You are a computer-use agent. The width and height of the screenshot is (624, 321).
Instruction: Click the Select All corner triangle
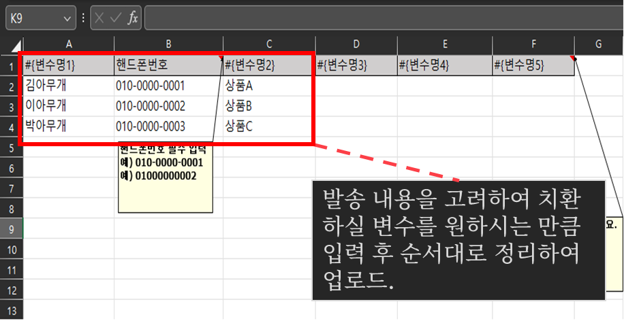click(x=15, y=46)
